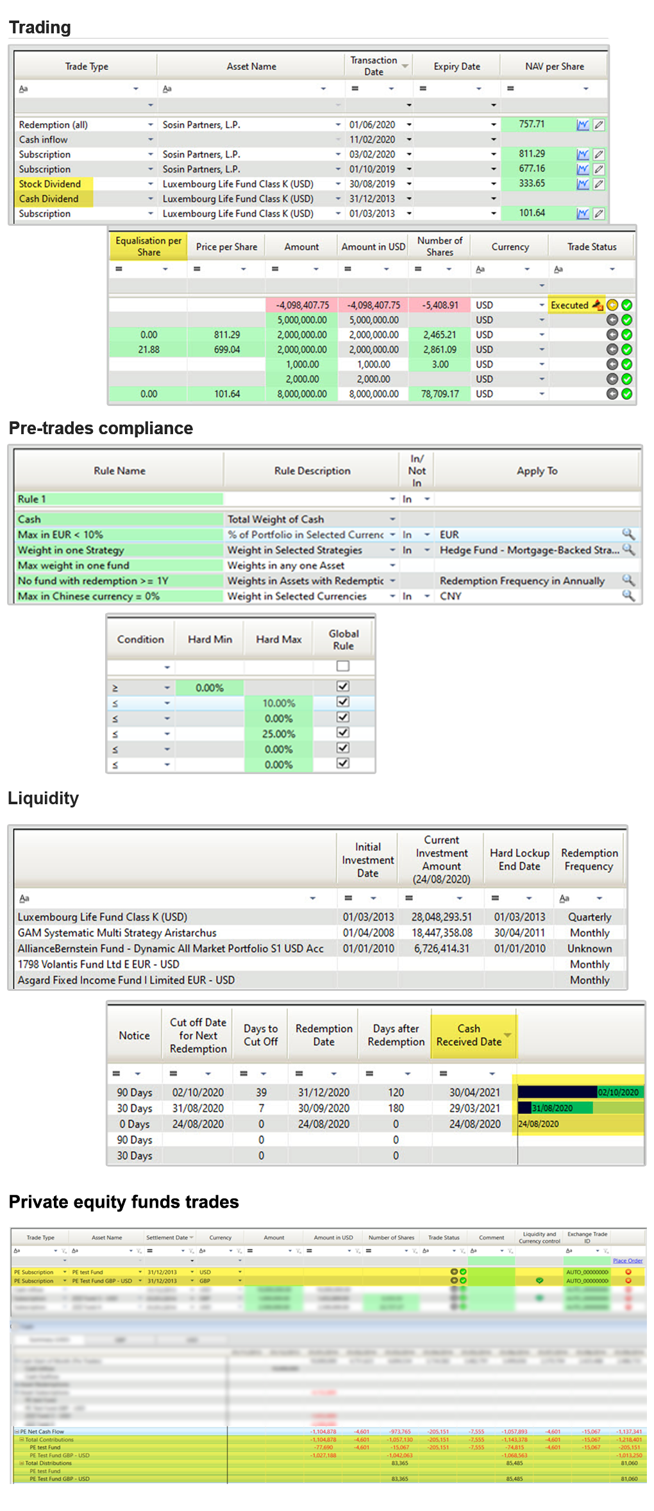The width and height of the screenshot is (654, 1511).
Task: Click magnifier for Redemption Frequency in Annually
Action: (628, 580)
